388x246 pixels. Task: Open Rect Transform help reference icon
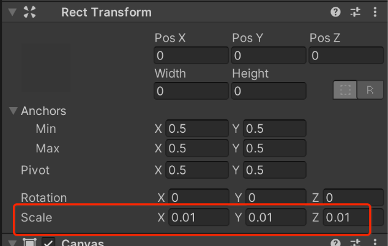click(335, 12)
